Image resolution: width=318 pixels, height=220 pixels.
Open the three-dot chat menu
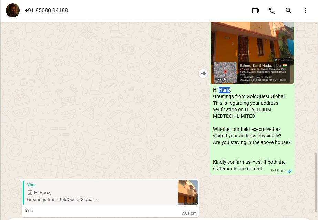click(x=305, y=11)
